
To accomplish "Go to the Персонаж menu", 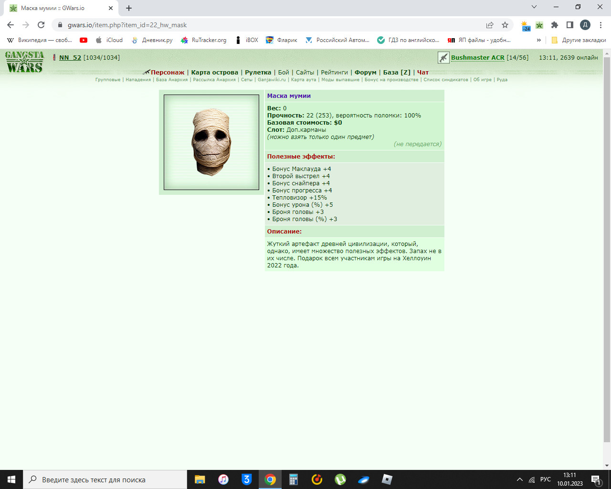I will 168,73.
